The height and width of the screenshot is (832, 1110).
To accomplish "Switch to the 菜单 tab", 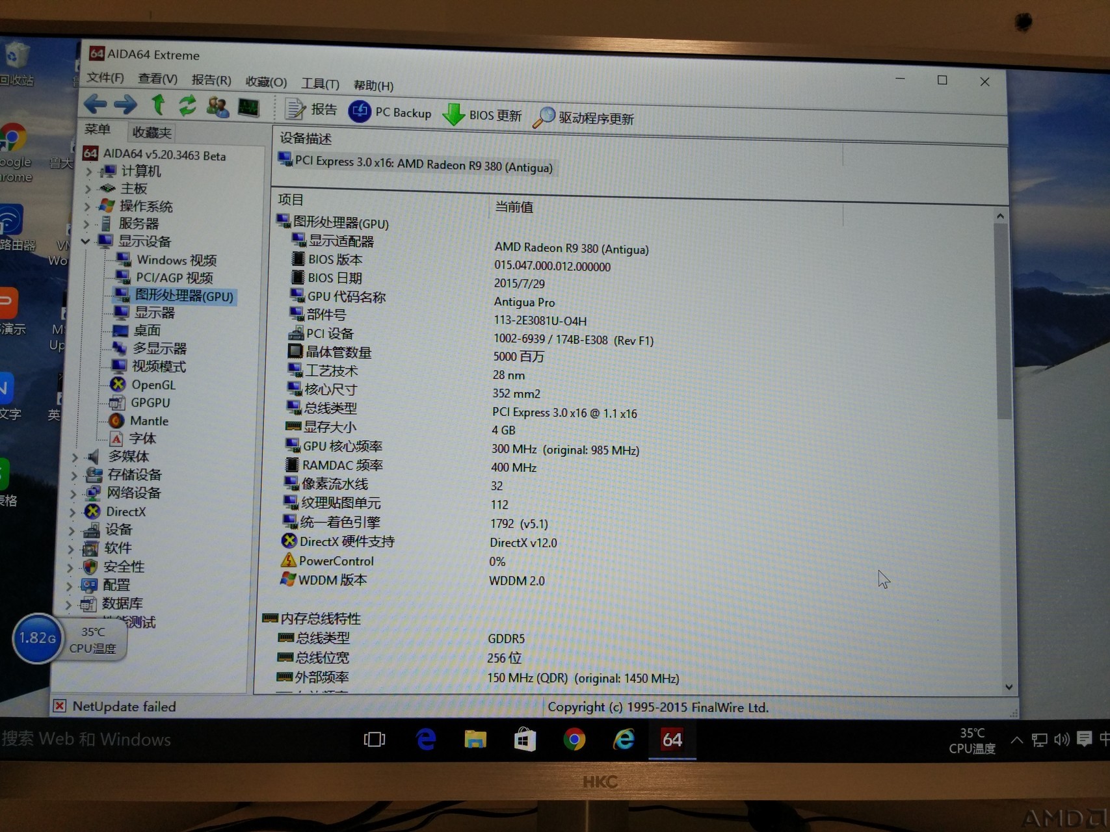I will coord(98,129).
